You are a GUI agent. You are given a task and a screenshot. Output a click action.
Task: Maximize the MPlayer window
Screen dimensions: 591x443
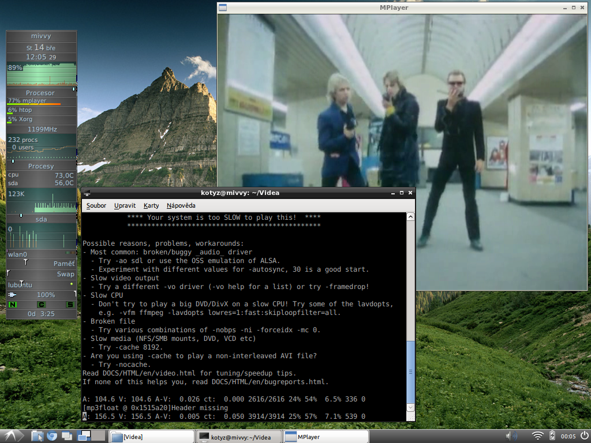[574, 7]
